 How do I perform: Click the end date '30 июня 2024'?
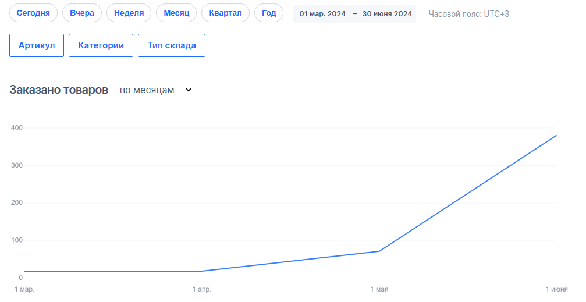[387, 13]
